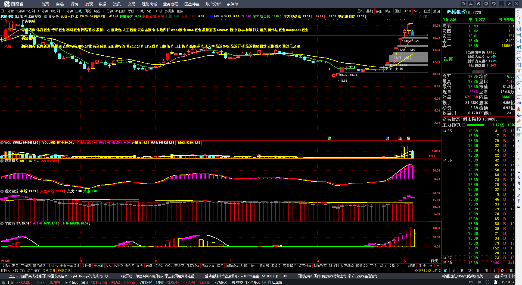Click the 财 marker on chart timeline
The image size is (522, 285).
click(x=387, y=138)
